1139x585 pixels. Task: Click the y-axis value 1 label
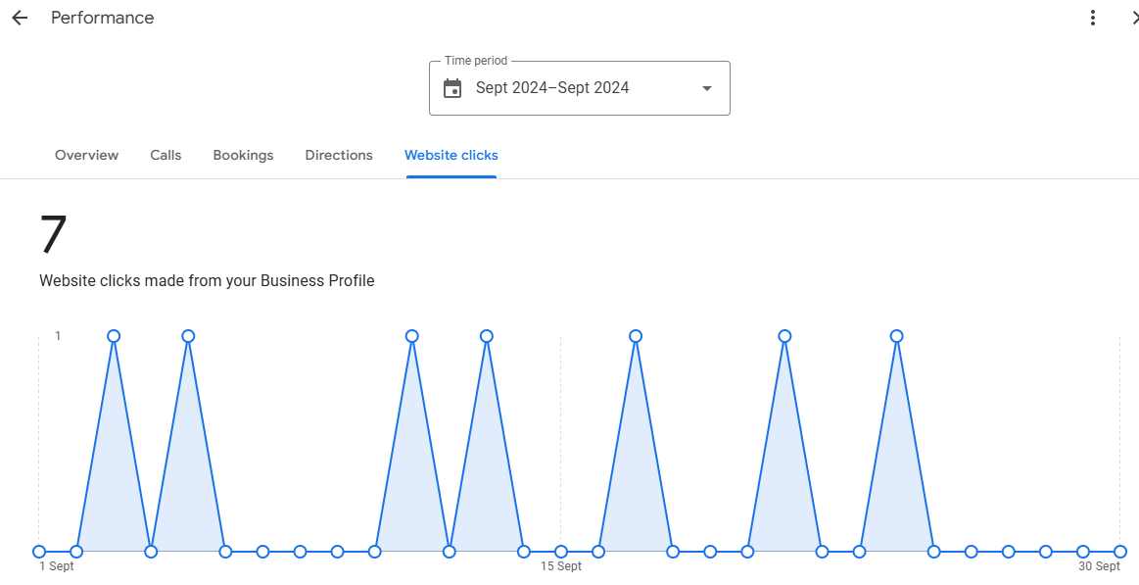click(58, 336)
